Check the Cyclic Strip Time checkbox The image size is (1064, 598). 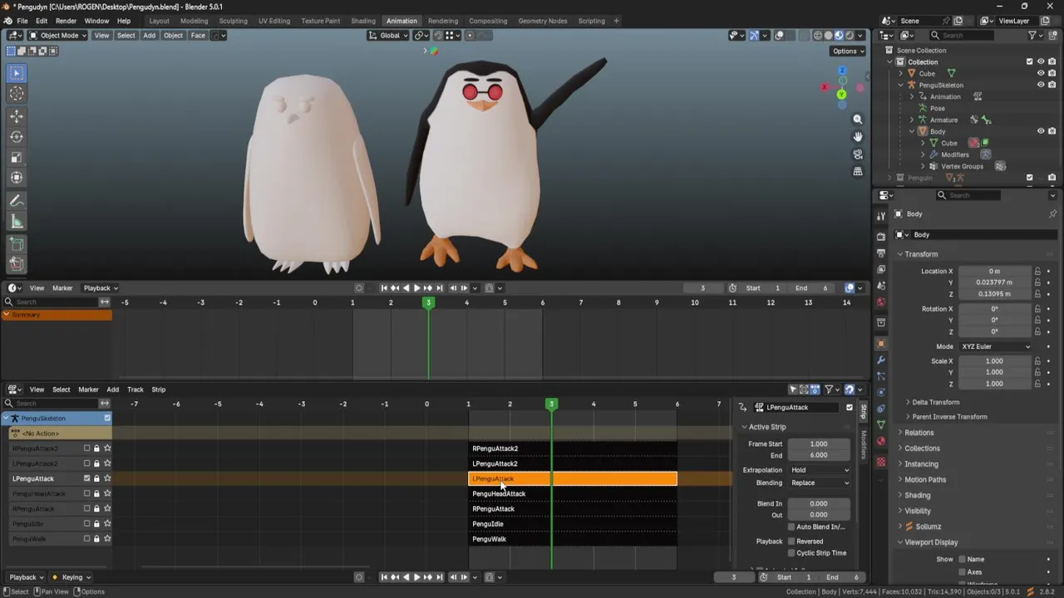coord(791,553)
